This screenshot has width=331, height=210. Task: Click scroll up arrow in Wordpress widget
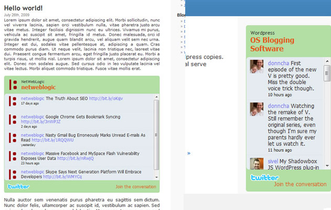(x=327, y=61)
